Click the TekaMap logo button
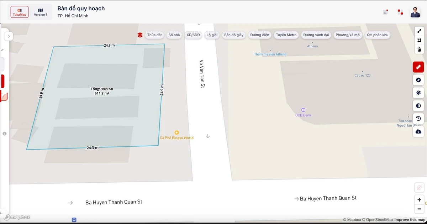This screenshot has height=224, width=427. (x=20, y=12)
